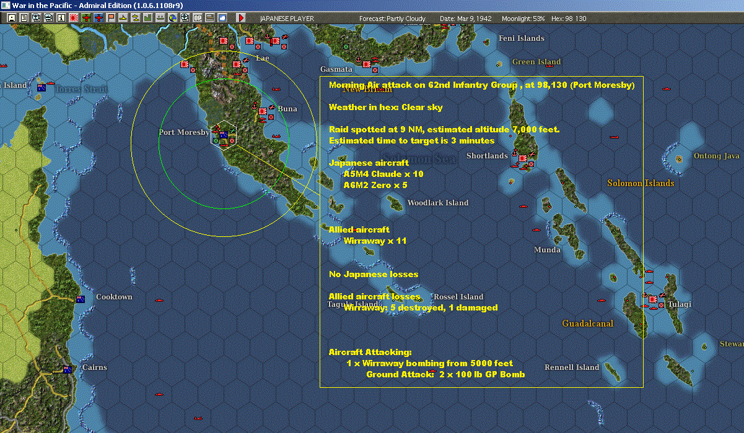Click the green base toolbar icon
The width and height of the screenshot is (744, 433).
tap(148, 18)
